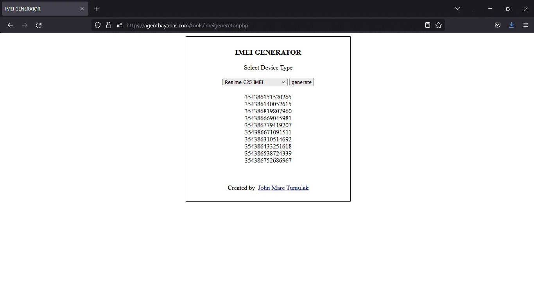Open the John Marc Tumulak link
This screenshot has width=534, height=300.
click(x=283, y=188)
